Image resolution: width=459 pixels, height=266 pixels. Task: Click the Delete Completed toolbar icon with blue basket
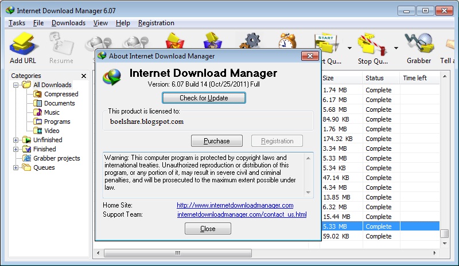213,41
